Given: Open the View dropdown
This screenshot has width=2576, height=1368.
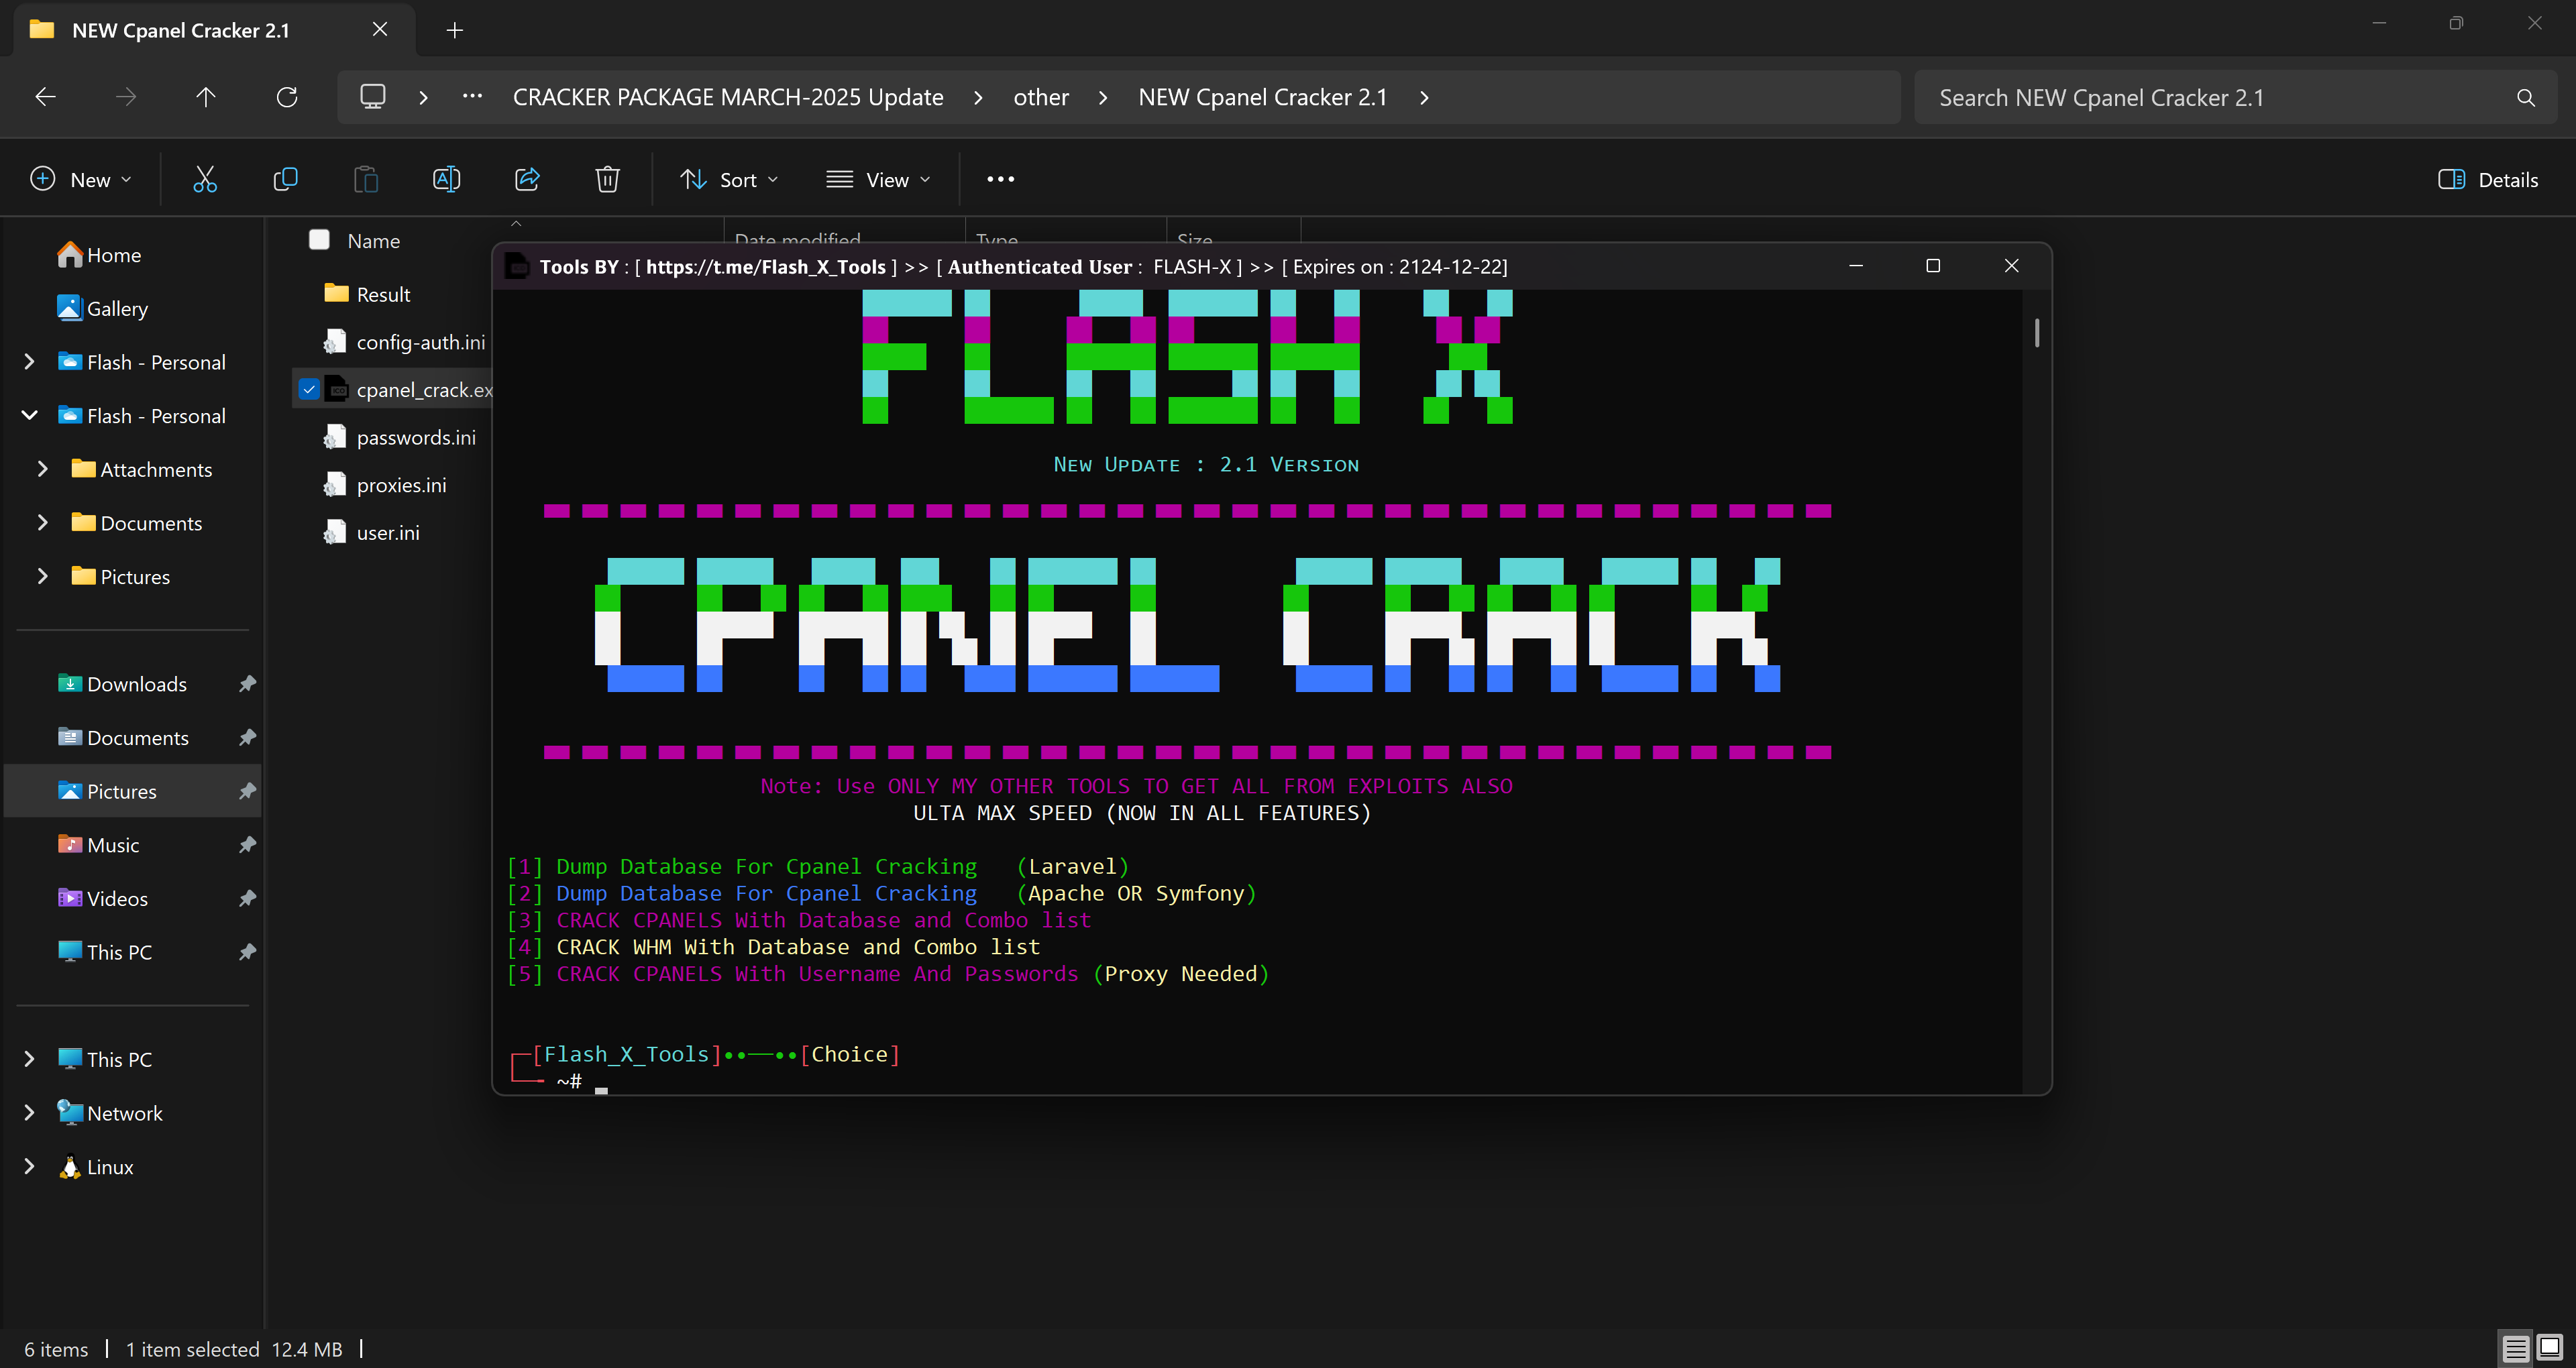Looking at the screenshot, I should pyautogui.click(x=878, y=179).
